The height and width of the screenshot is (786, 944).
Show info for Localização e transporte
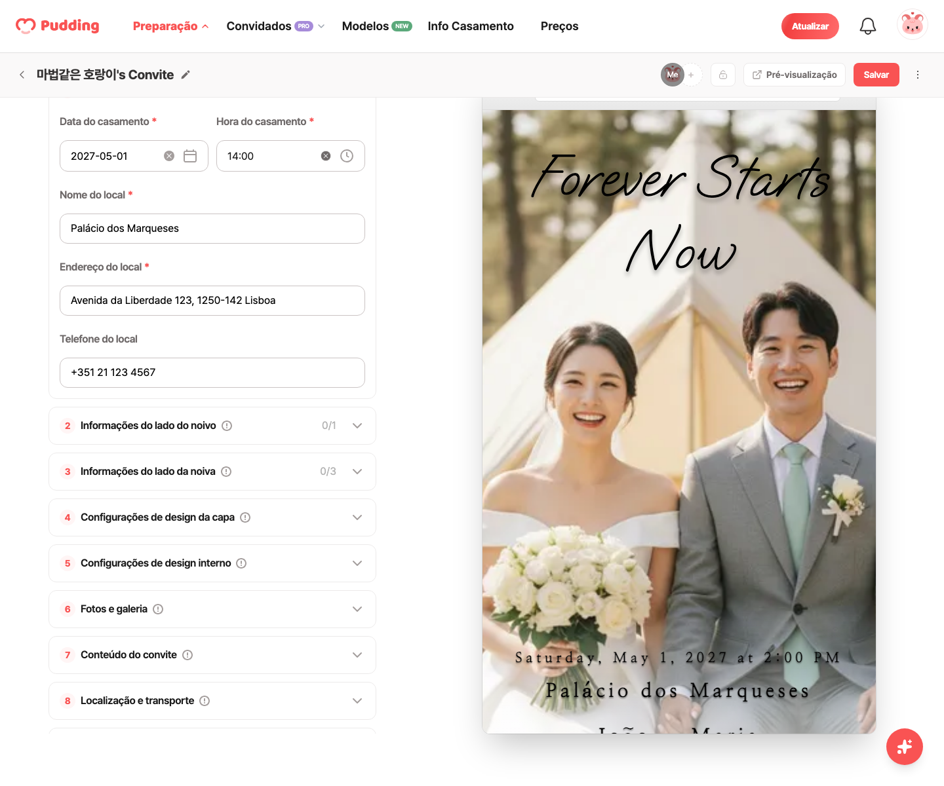point(205,701)
